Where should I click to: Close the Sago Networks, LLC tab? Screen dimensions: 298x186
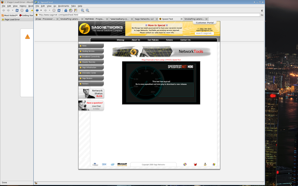coord(157,19)
